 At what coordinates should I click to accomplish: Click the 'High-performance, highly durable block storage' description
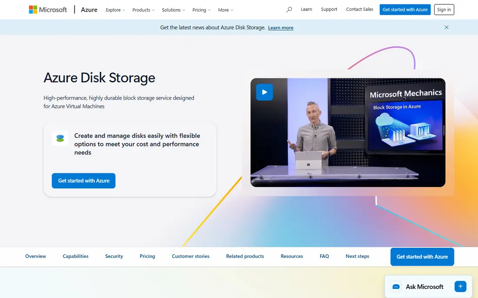click(x=119, y=102)
